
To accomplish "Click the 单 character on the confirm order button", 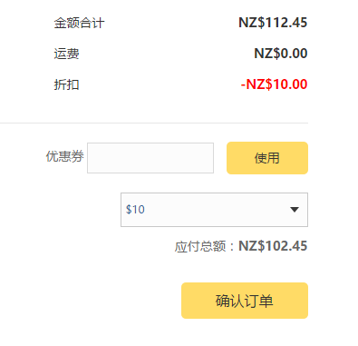I will [266, 301].
